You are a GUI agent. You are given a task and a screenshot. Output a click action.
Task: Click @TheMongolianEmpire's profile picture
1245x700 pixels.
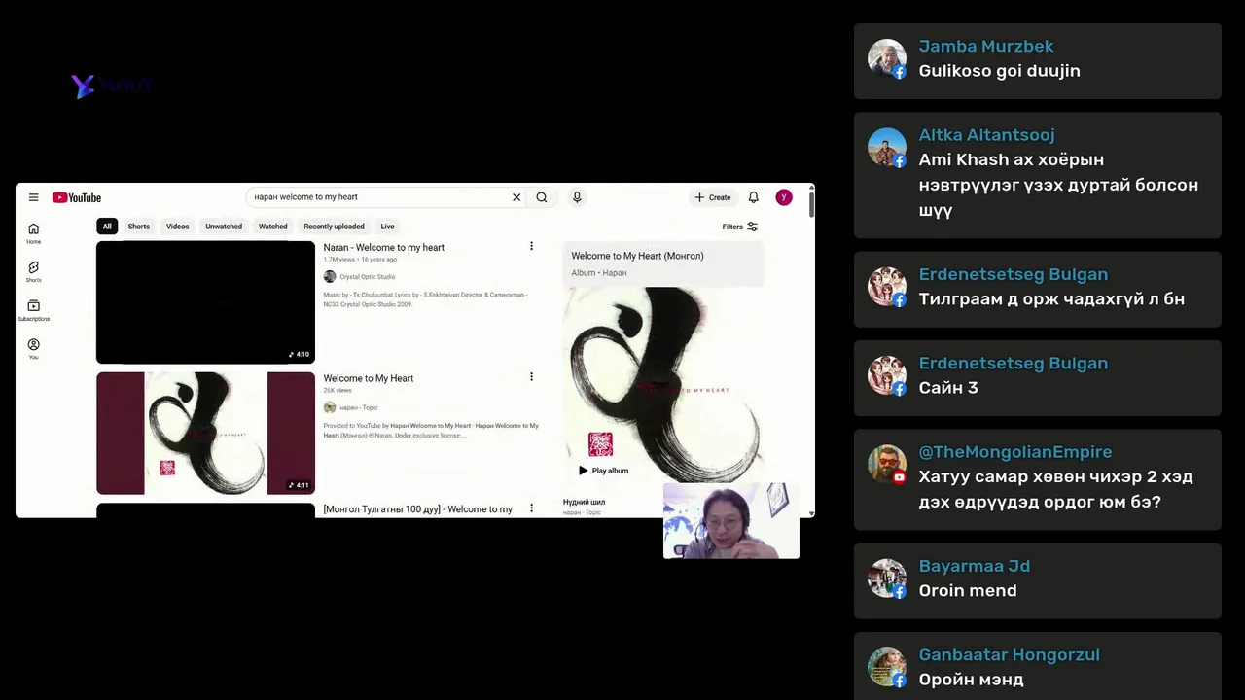click(887, 465)
